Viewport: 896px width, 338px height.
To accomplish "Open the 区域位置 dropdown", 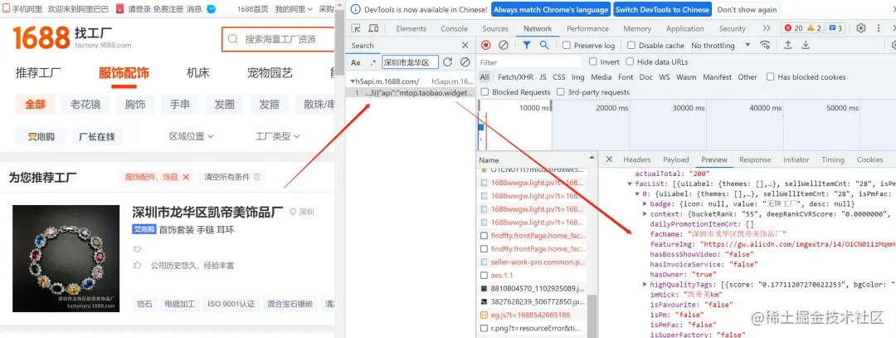I will tap(192, 136).
